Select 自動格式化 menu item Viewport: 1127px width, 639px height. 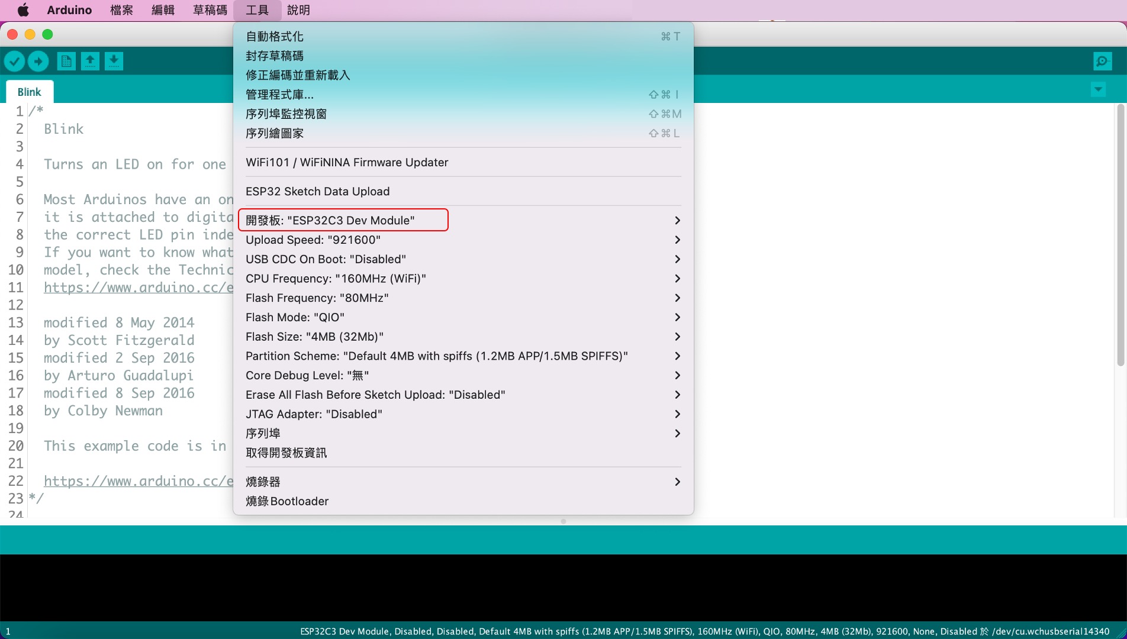463,36
